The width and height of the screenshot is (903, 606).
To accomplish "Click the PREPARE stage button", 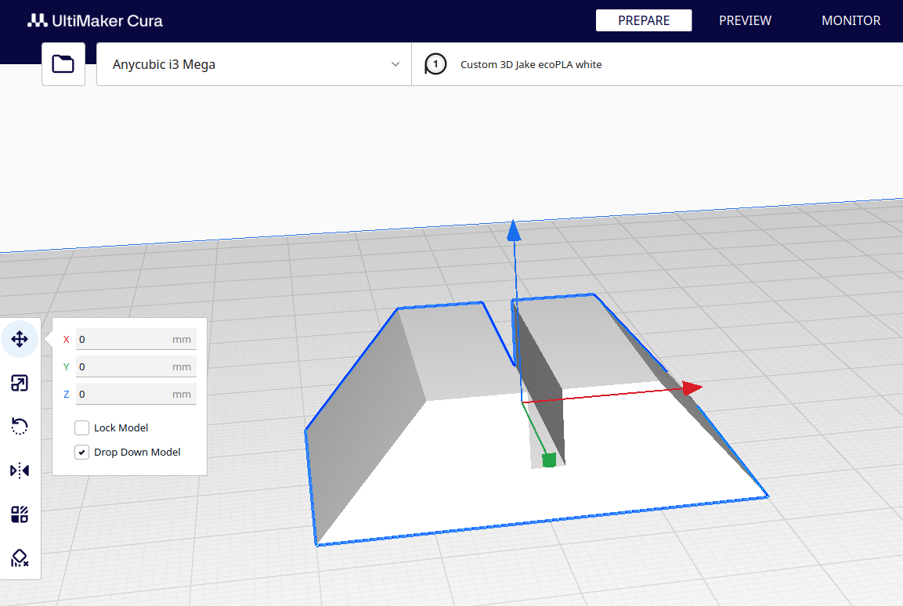I will click(x=644, y=20).
